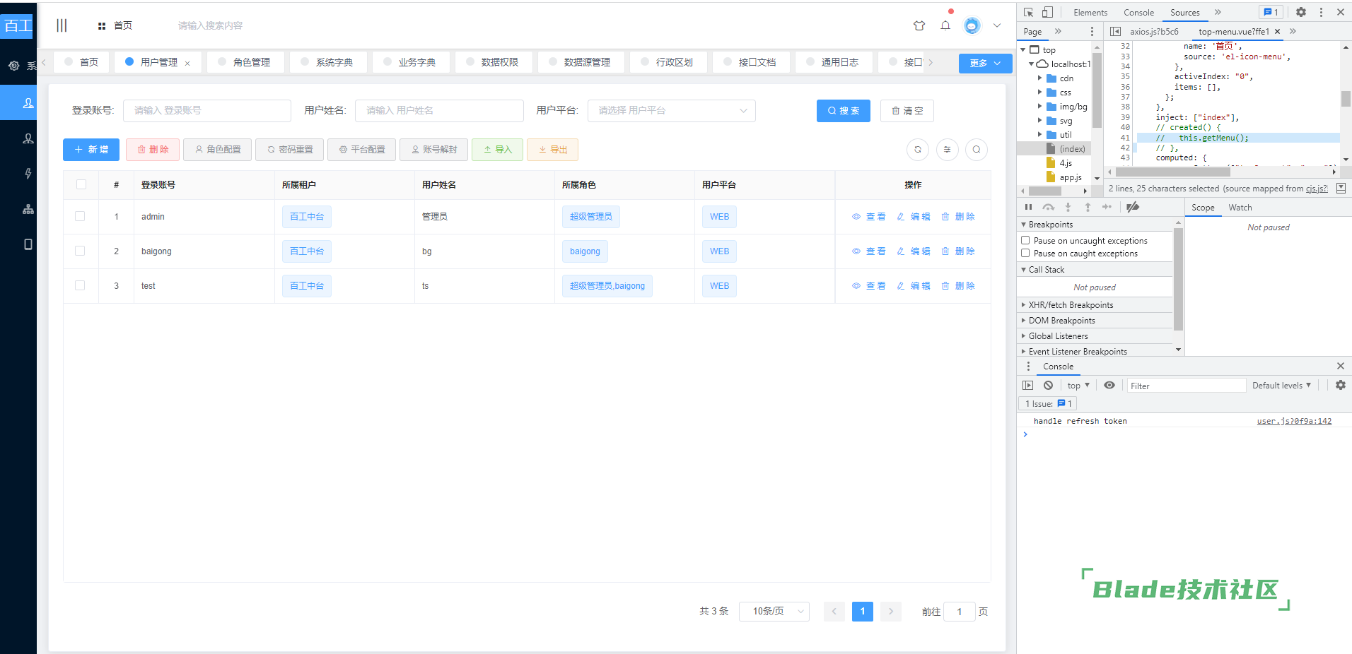The width and height of the screenshot is (1352, 654).
Task: Switch to Watch pane tab
Action: (1240, 207)
